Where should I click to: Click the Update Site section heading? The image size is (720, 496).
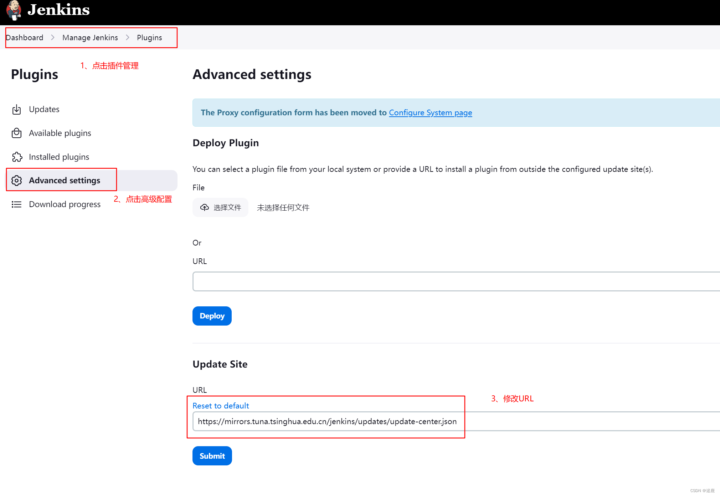point(220,364)
